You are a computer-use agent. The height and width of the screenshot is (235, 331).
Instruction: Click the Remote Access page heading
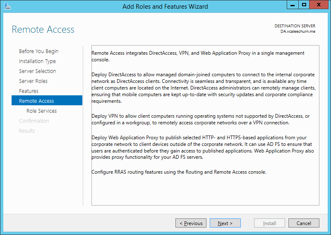43,29
